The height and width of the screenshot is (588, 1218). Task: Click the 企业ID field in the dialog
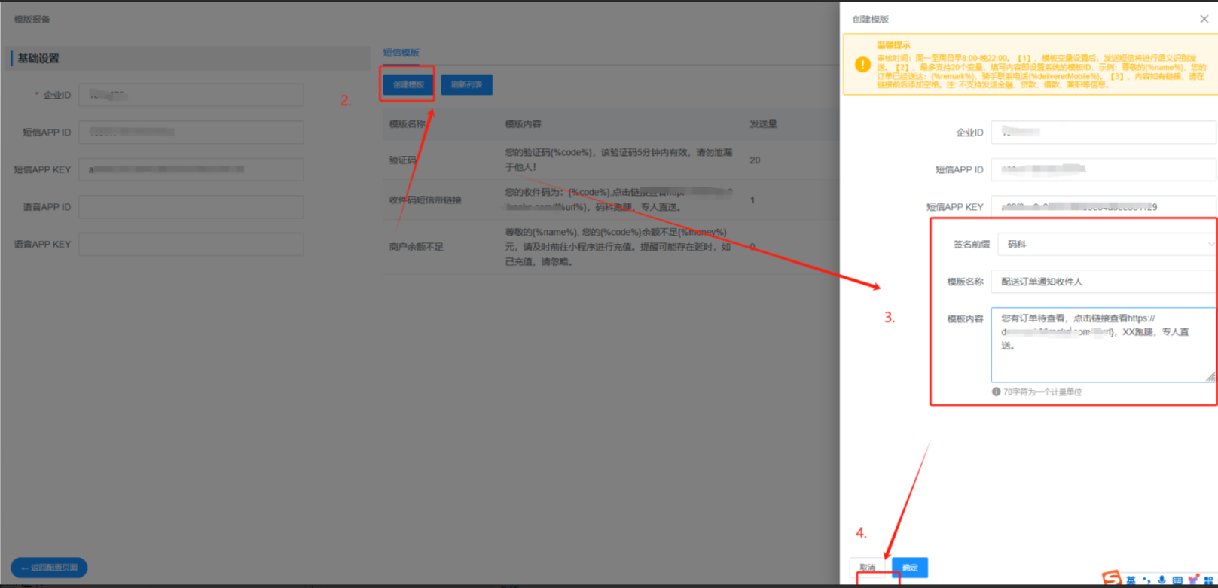pos(1104,132)
